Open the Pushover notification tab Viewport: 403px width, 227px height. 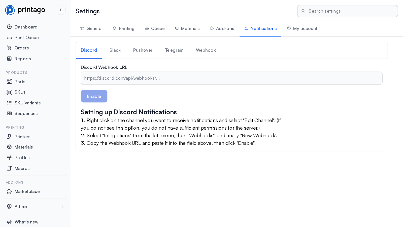[143, 50]
